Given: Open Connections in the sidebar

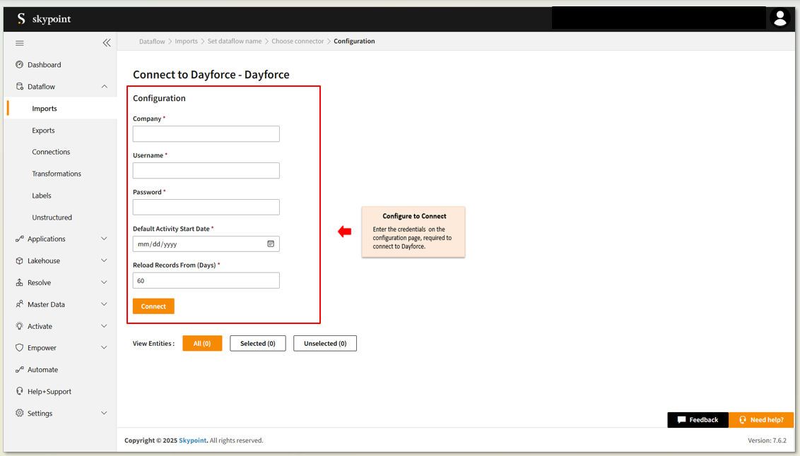Looking at the screenshot, I should coord(51,152).
